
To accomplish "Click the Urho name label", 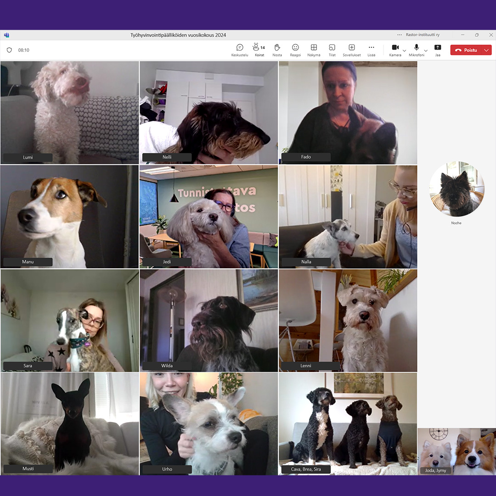I will (167, 469).
